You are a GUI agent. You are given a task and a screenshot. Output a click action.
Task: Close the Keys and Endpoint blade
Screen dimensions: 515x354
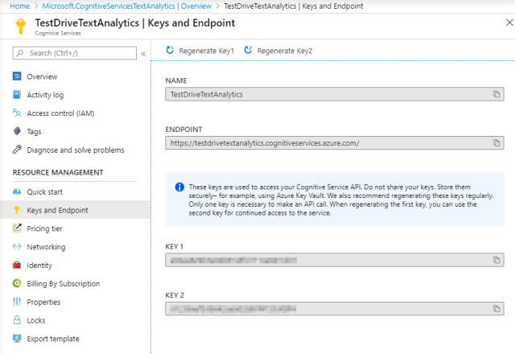pos(509,23)
